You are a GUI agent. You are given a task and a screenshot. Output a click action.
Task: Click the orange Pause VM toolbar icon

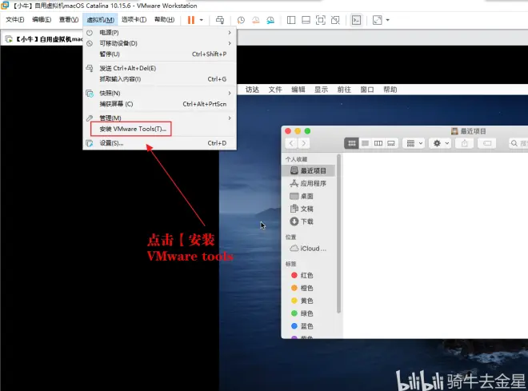point(191,20)
